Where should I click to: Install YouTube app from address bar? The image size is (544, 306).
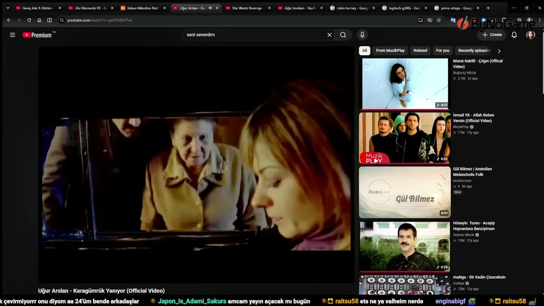(x=421, y=20)
